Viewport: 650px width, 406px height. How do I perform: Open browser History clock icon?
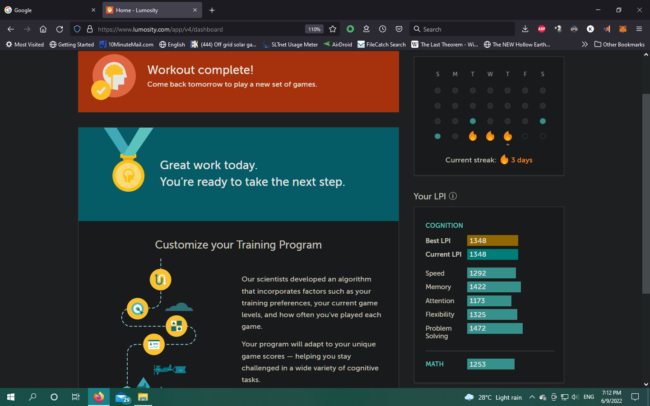coord(382,29)
